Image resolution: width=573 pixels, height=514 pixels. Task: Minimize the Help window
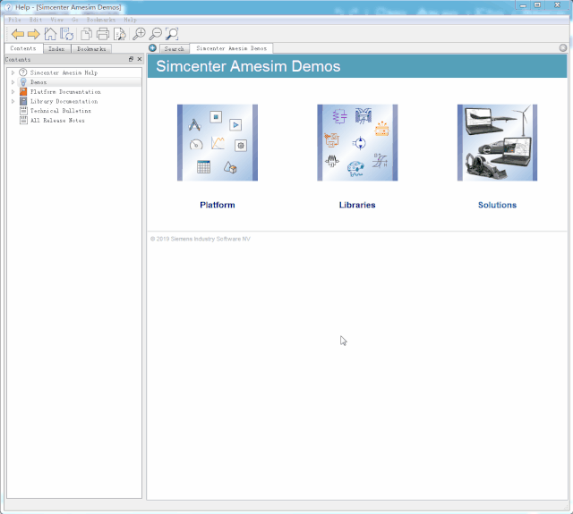pos(523,5)
